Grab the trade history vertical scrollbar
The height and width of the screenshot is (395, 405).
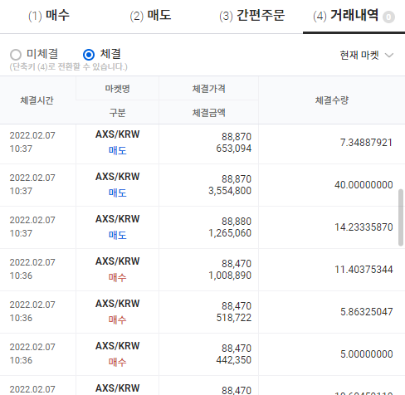pos(401,217)
